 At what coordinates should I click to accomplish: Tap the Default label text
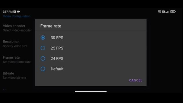[57, 69]
